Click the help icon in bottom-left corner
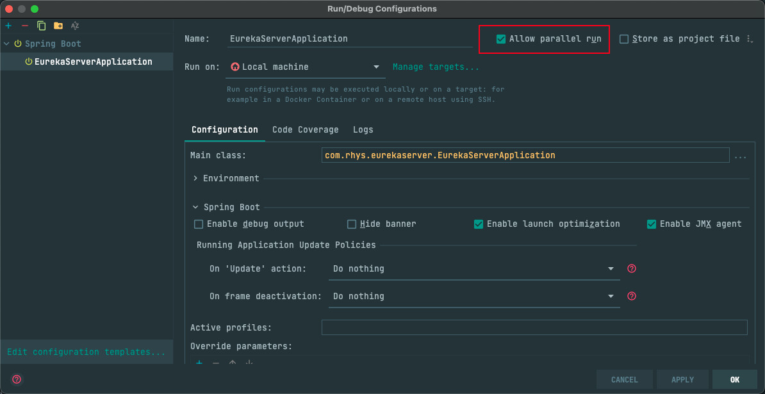This screenshot has height=394, width=765. click(17, 379)
